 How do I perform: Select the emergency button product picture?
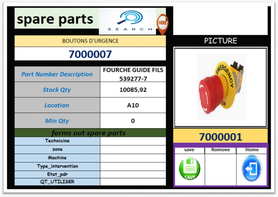coord(220,87)
